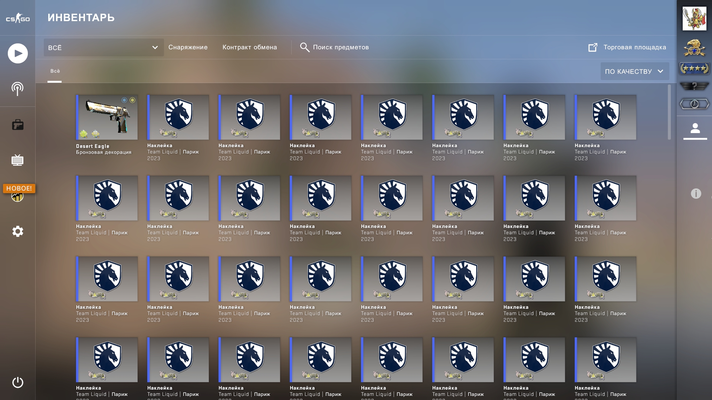Click the external link icon beside Торговая площадка
Image resolution: width=712 pixels, height=400 pixels.
point(593,47)
